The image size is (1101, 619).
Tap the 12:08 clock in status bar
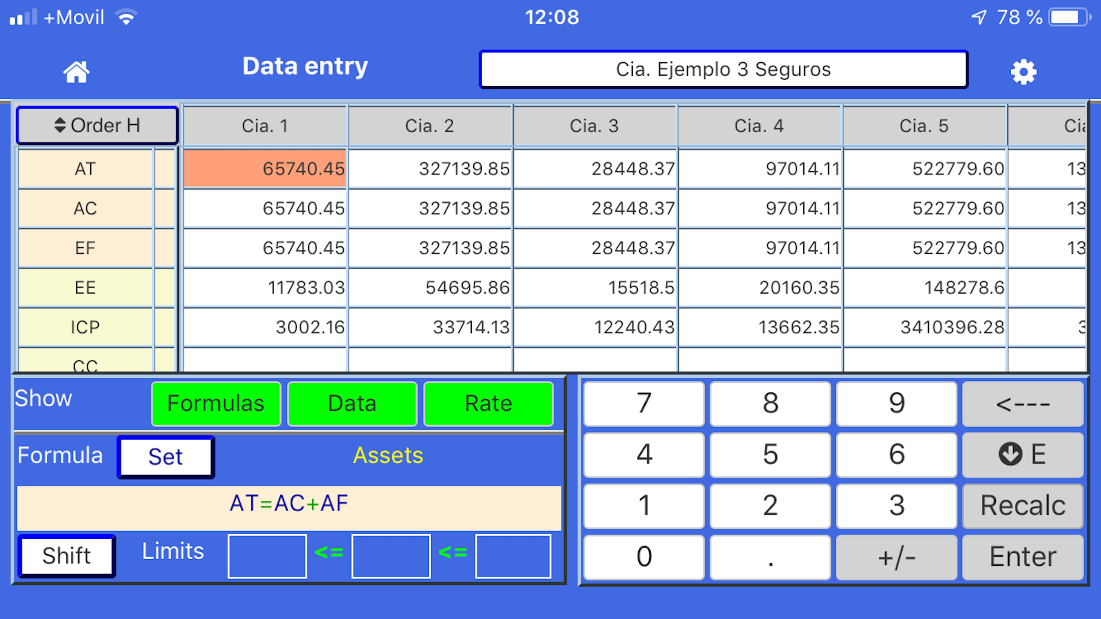(552, 17)
